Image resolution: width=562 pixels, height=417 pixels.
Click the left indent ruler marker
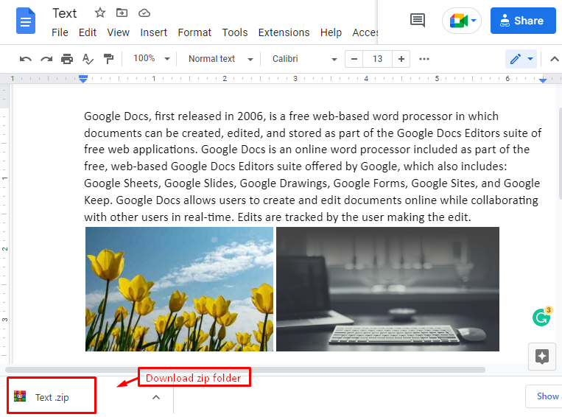[83, 80]
